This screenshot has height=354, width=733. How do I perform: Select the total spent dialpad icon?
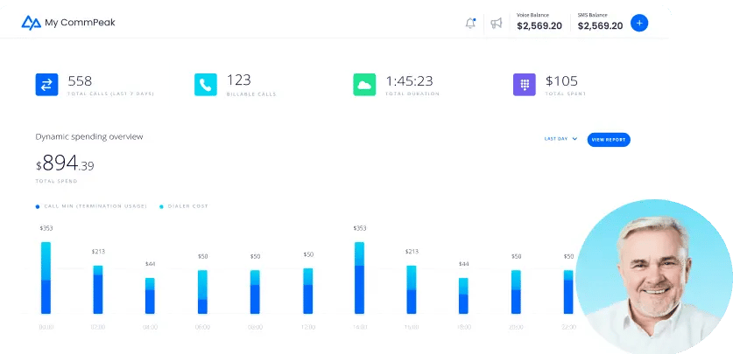pos(525,85)
